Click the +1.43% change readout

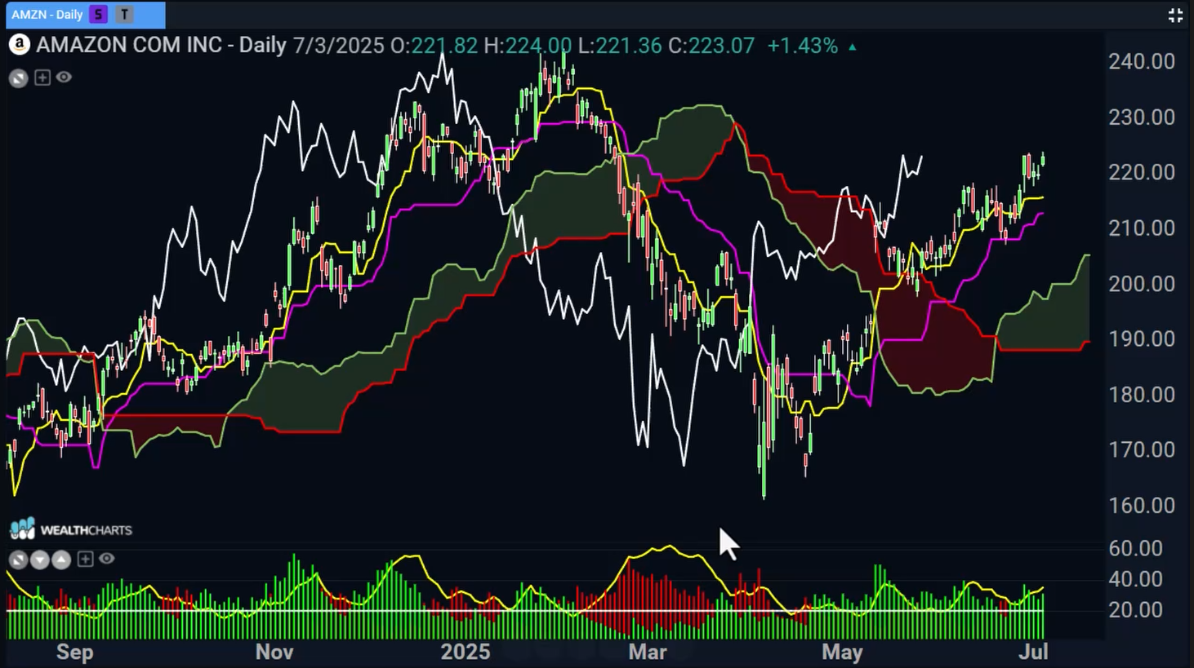tap(803, 46)
